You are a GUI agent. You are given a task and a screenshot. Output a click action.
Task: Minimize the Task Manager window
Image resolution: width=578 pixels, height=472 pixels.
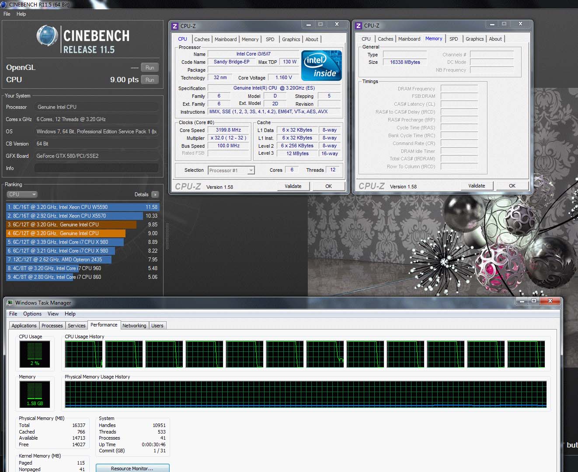click(521, 301)
